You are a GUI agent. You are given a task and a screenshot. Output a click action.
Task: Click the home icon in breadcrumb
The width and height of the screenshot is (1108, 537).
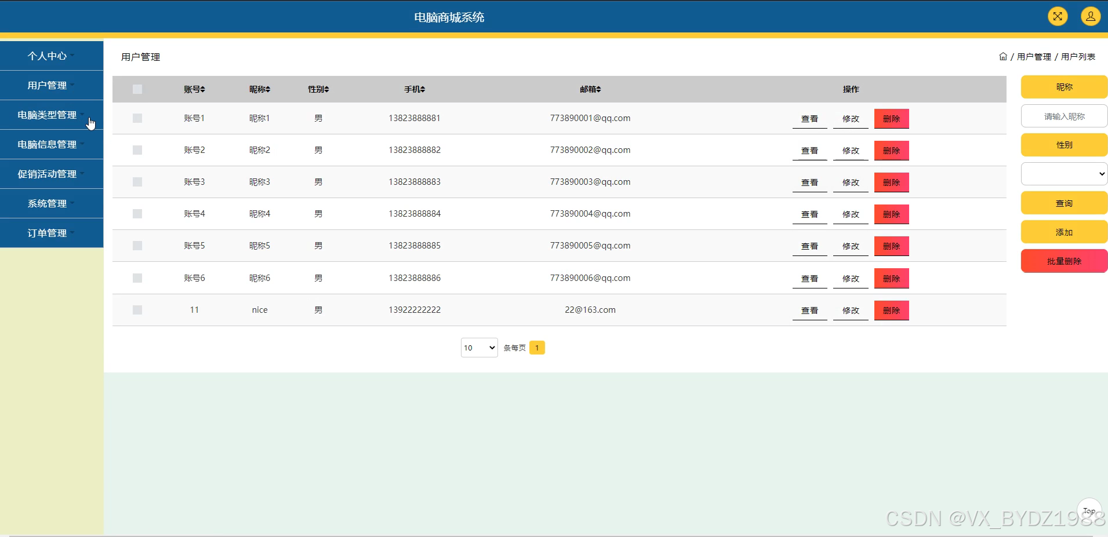(x=1003, y=56)
